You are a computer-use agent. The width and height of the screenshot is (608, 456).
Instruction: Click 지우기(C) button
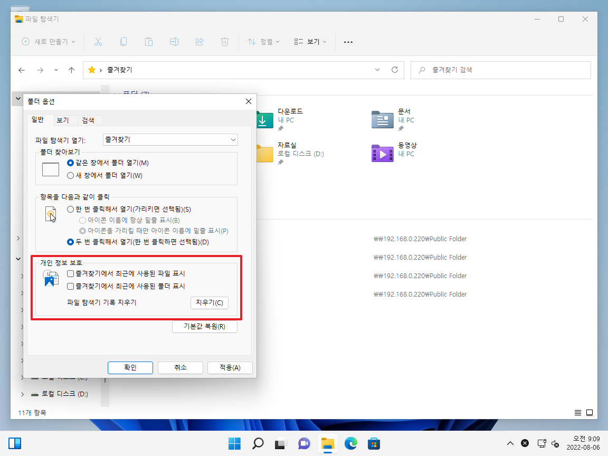[x=210, y=303]
